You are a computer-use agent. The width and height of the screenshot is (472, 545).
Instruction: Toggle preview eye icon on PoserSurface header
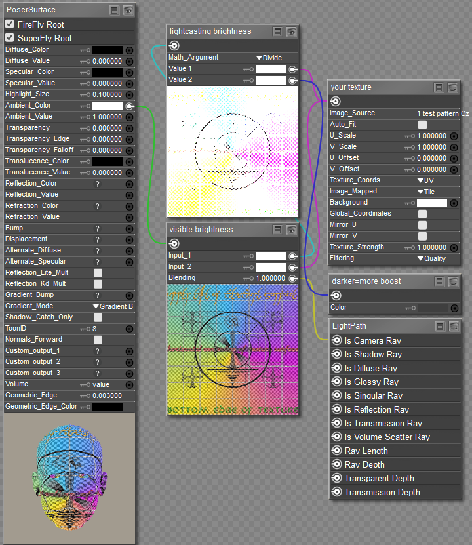tap(128, 10)
